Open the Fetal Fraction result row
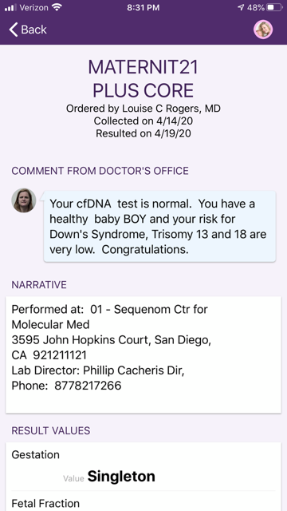 [x=143, y=501]
